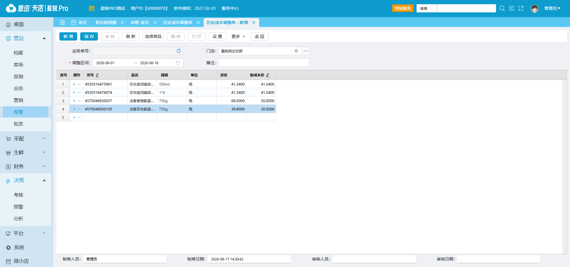This screenshot has height=267, width=570.
Task: Click the minus icon in row 1
Action: 79,84
